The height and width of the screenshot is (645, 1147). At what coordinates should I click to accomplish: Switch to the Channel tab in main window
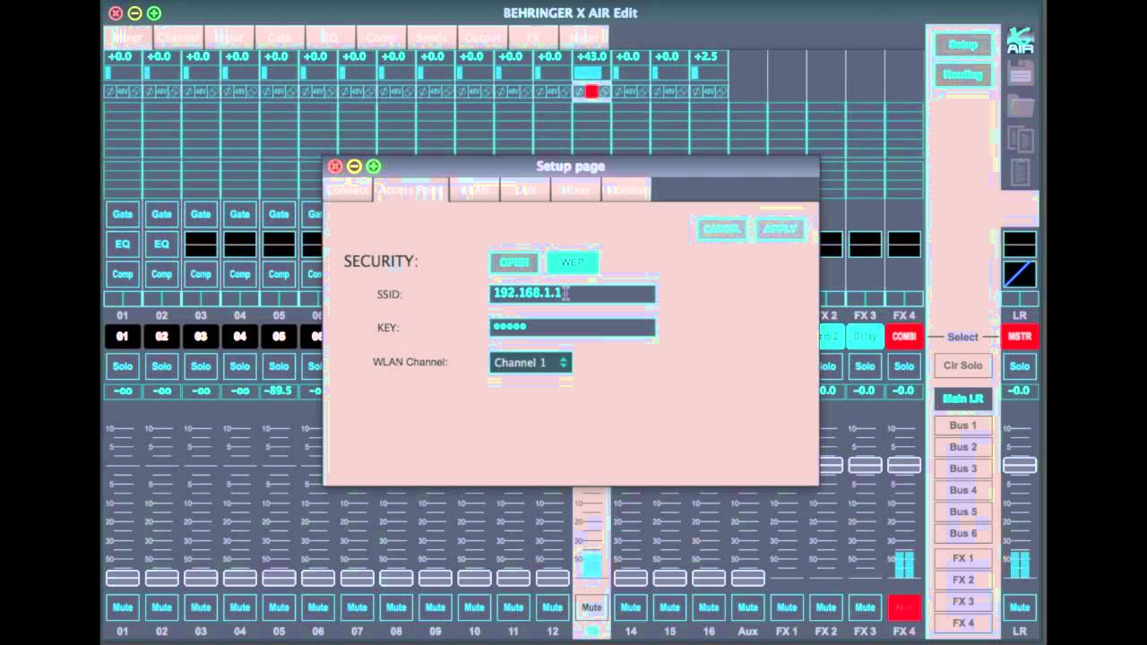[178, 38]
